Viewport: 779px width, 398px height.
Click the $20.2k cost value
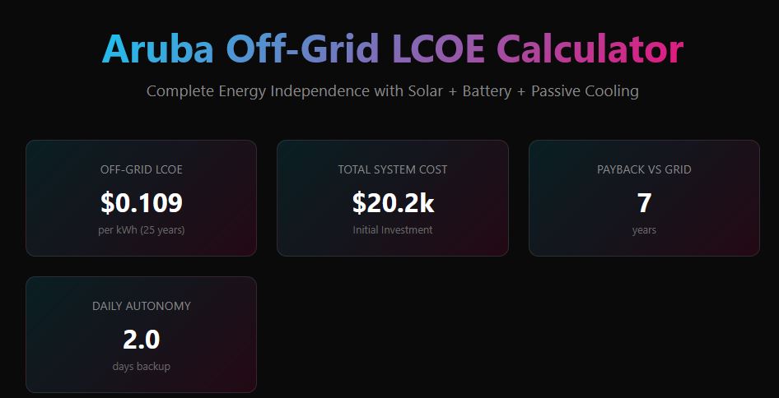[x=393, y=203]
